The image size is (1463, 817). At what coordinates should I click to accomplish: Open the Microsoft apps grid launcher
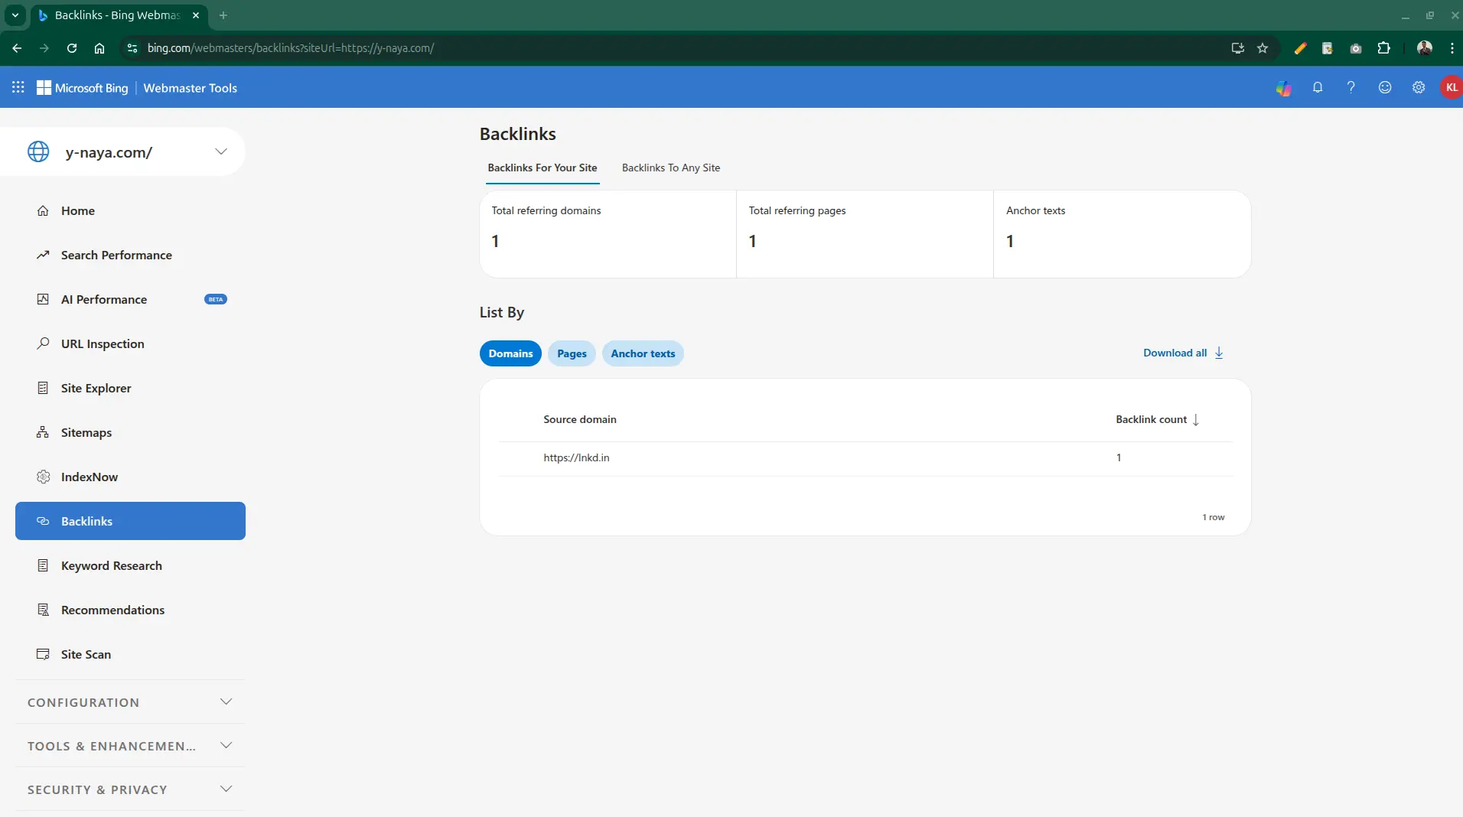(18, 87)
